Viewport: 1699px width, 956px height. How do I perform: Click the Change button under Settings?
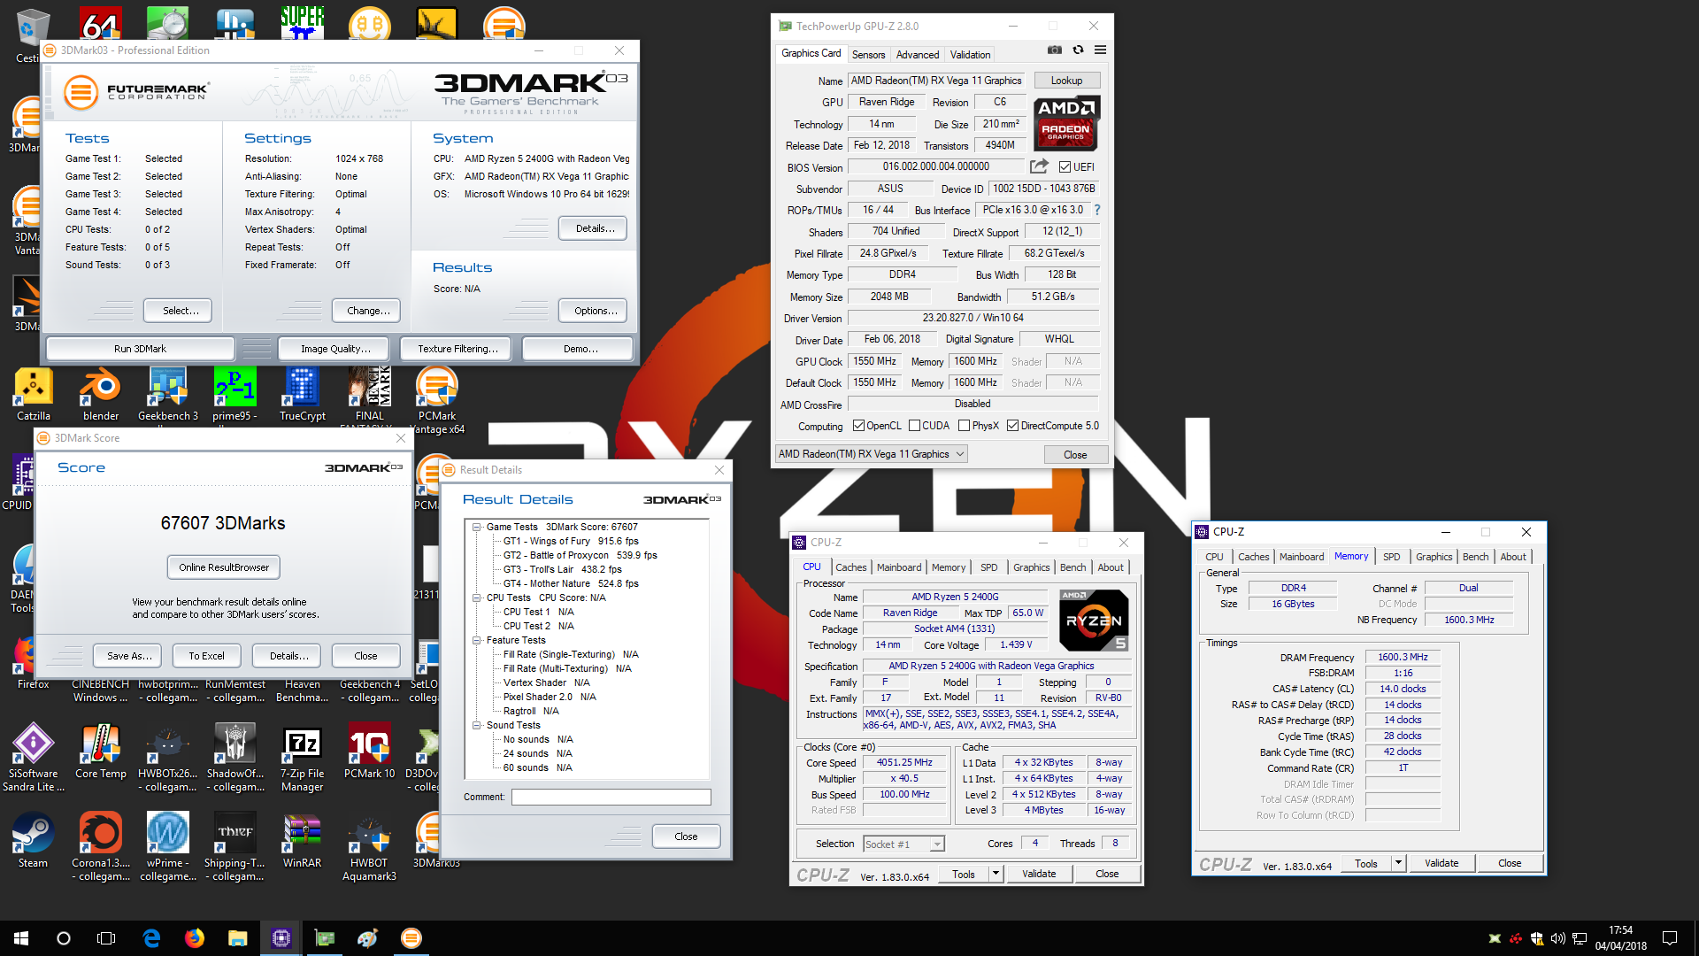[368, 311]
